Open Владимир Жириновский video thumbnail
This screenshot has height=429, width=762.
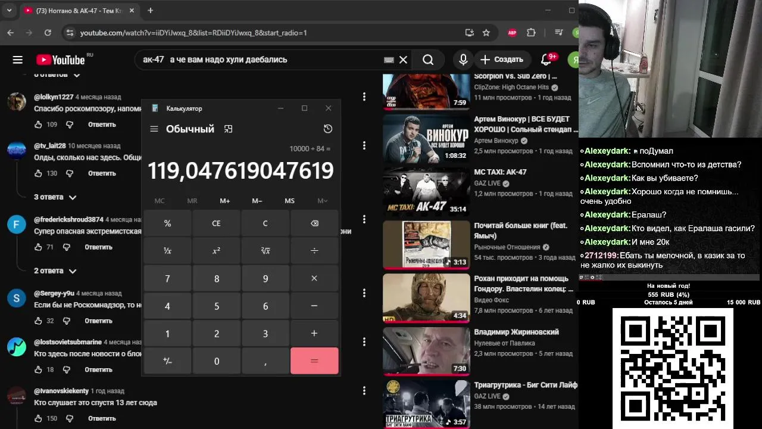tap(426, 352)
